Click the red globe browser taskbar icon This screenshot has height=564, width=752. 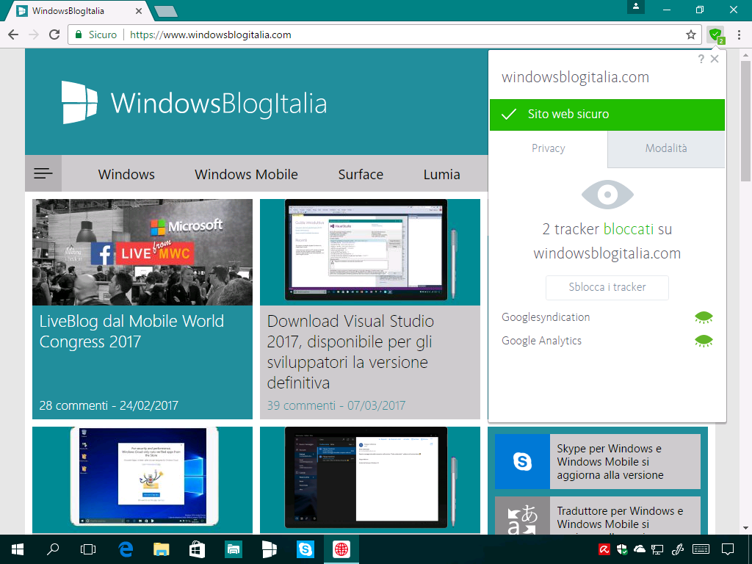341,549
